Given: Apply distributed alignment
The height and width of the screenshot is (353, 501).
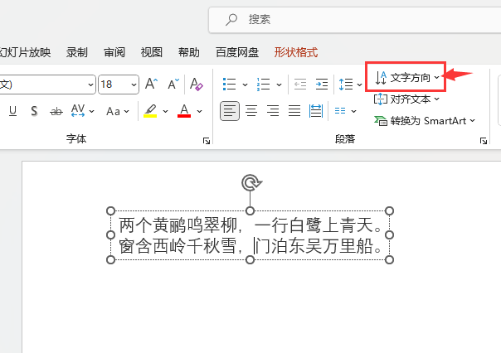Looking at the screenshot, I should (x=316, y=111).
